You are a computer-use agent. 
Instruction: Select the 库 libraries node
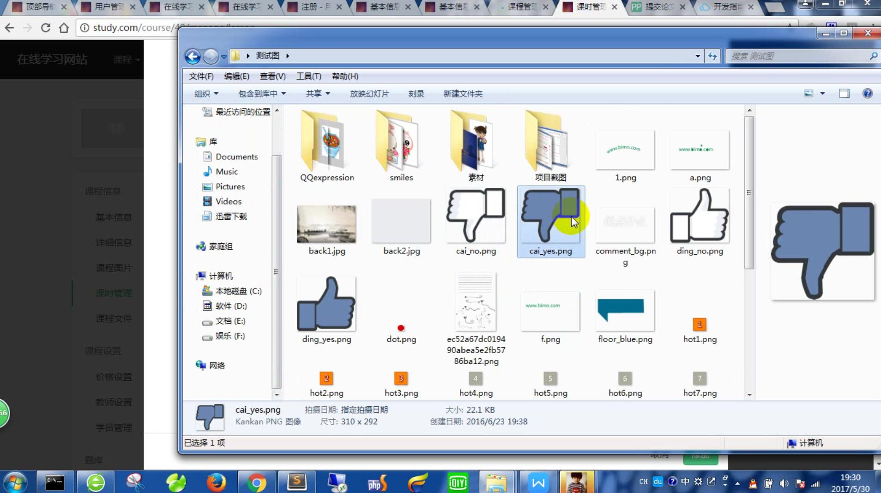(x=206, y=142)
